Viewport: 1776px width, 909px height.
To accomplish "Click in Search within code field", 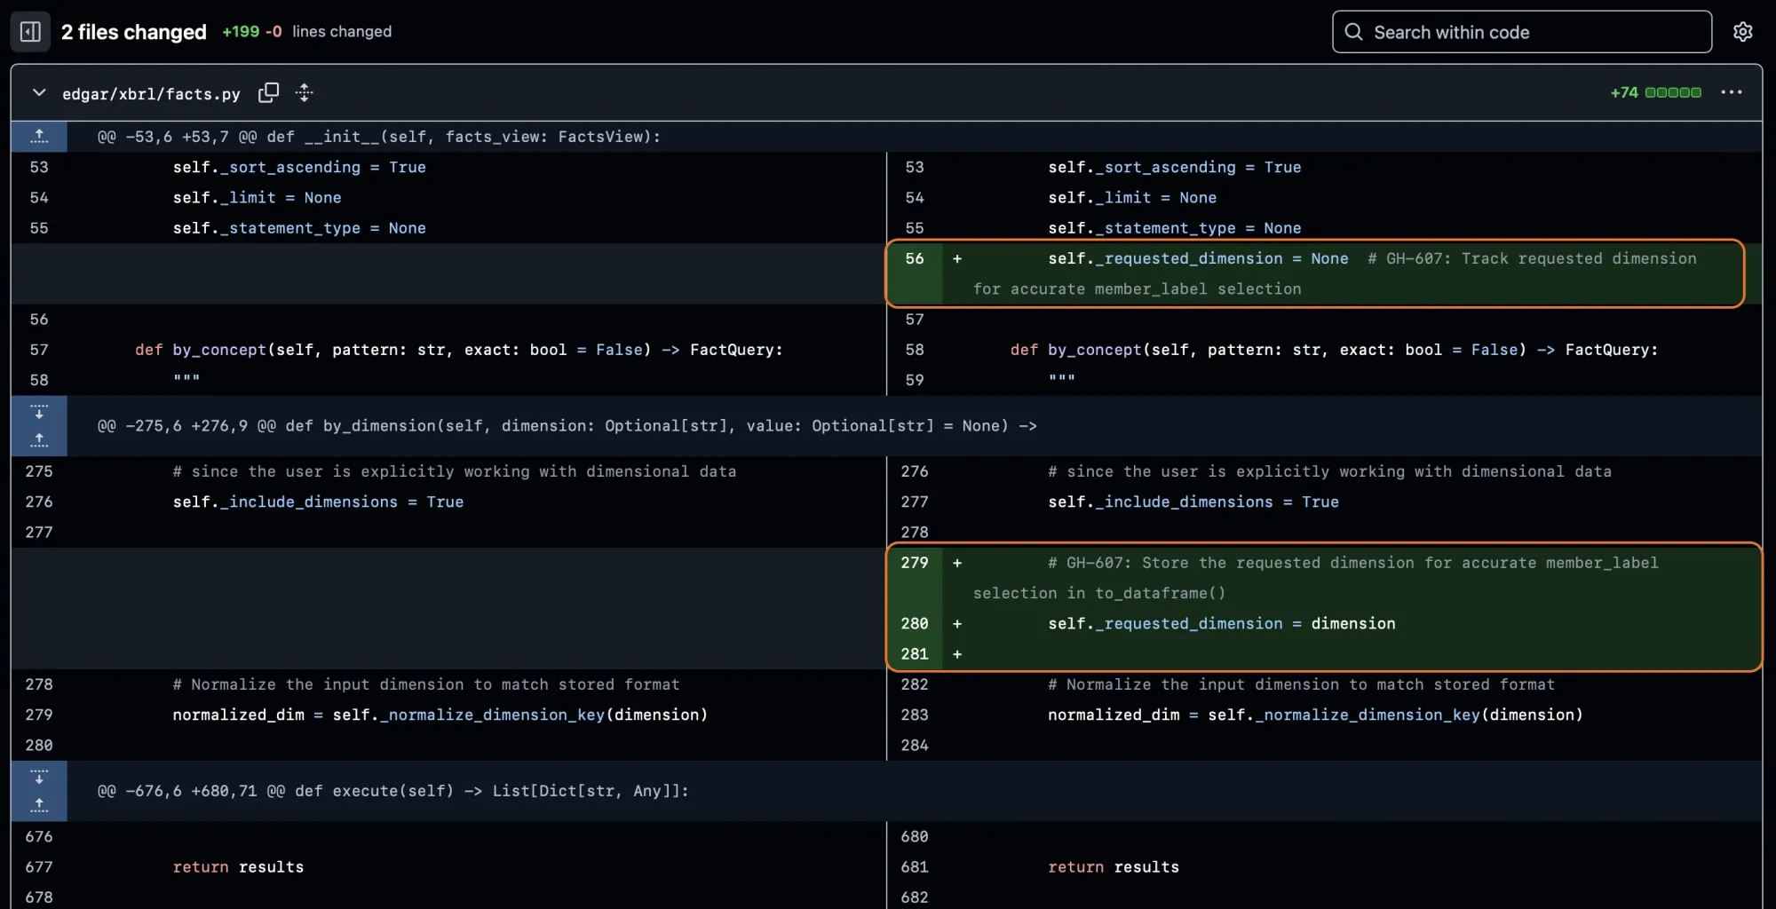I will tap(1522, 32).
